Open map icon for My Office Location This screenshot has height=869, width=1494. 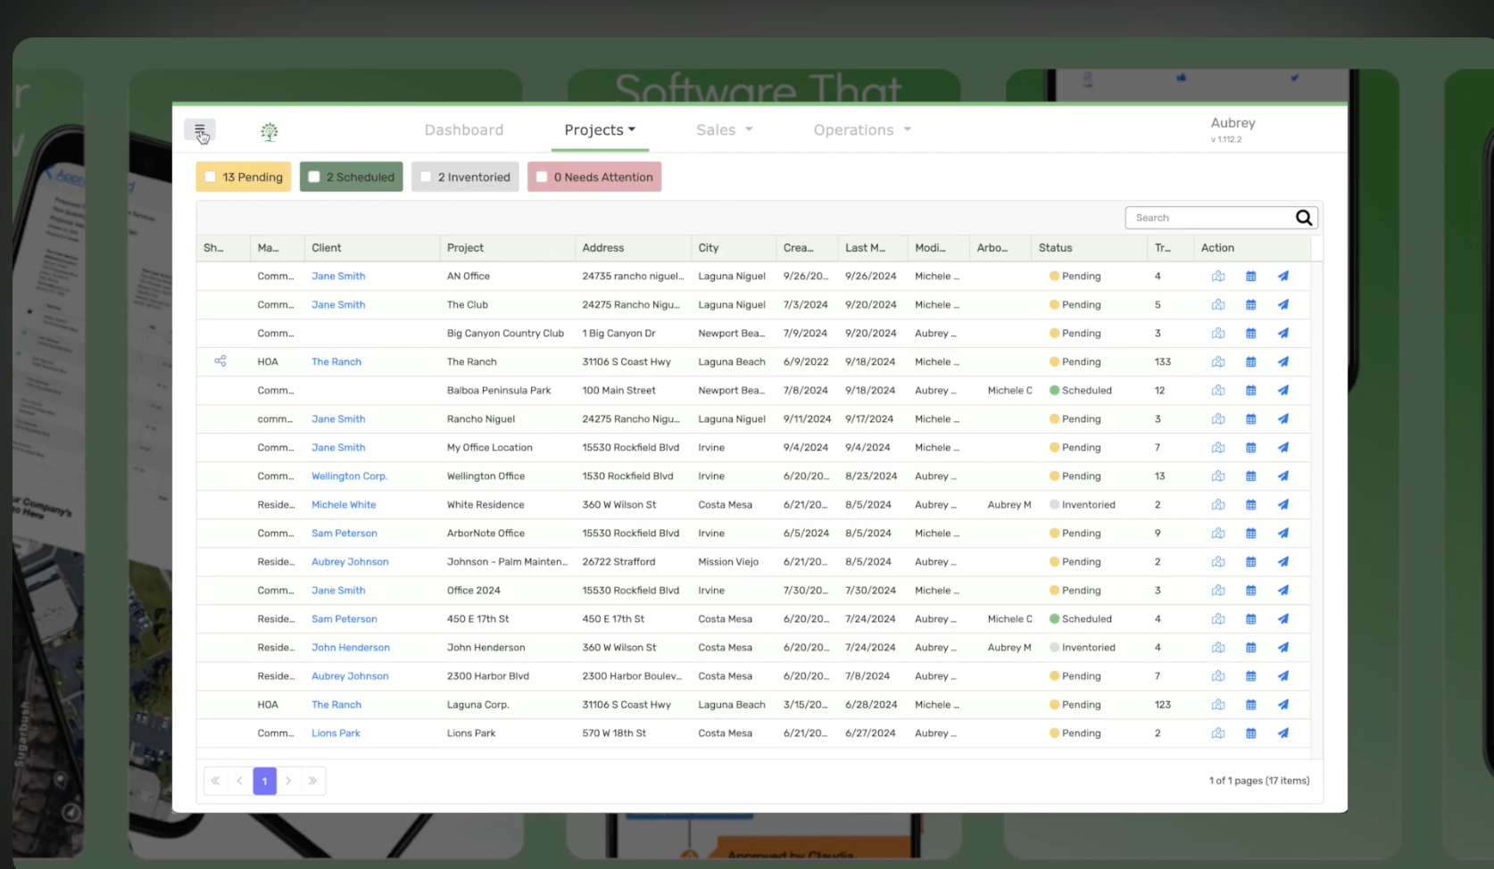(1218, 448)
